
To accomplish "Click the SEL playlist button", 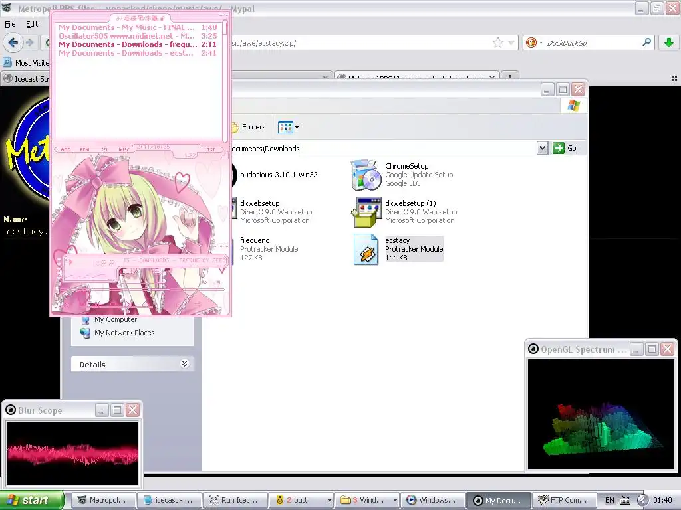I will point(104,149).
